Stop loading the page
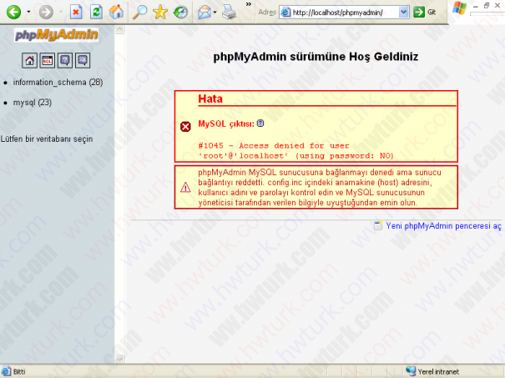Image resolution: width=505 pixels, height=378 pixels. (76, 13)
